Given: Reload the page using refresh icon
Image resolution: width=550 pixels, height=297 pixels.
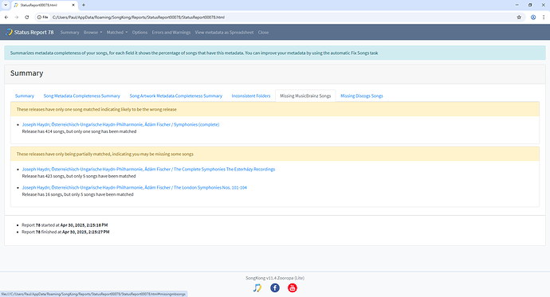Looking at the screenshot, I should 26,18.
